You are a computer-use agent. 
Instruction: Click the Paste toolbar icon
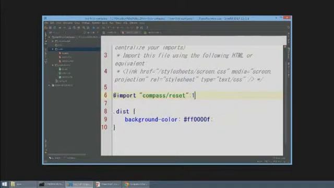click(x=78, y=28)
